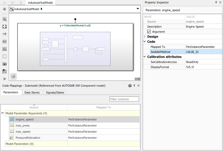This screenshot has height=151, width=223.
Task: Click the up-to-parent arrow
Action: click(21, 2)
